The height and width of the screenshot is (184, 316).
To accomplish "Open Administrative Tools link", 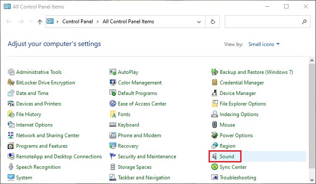I will (x=39, y=72).
